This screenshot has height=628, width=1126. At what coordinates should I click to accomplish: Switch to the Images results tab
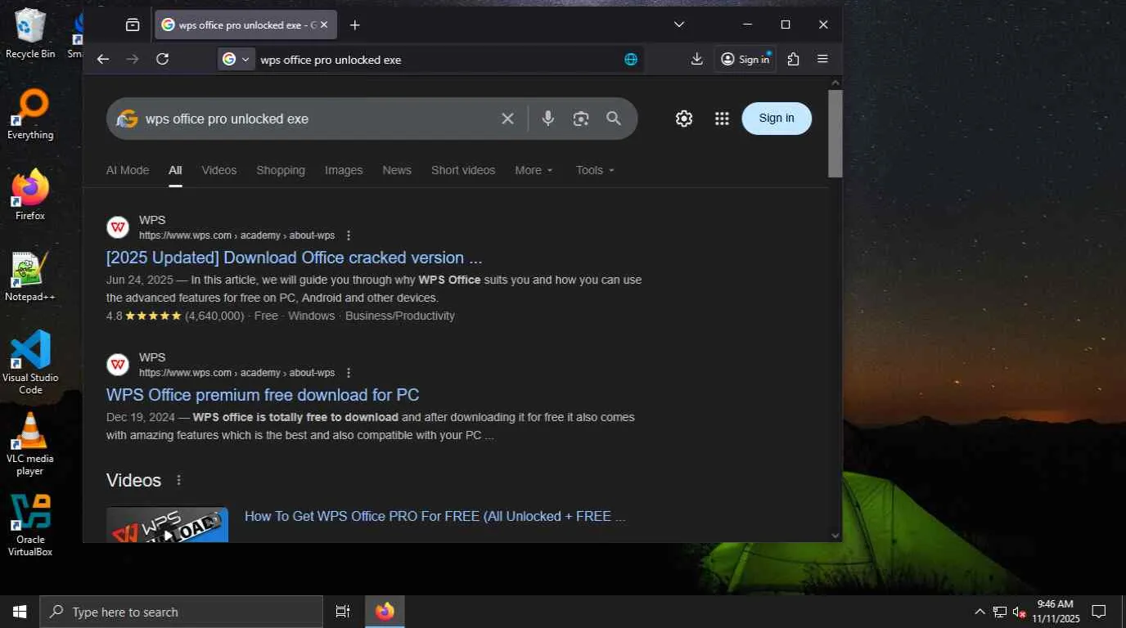[344, 170]
